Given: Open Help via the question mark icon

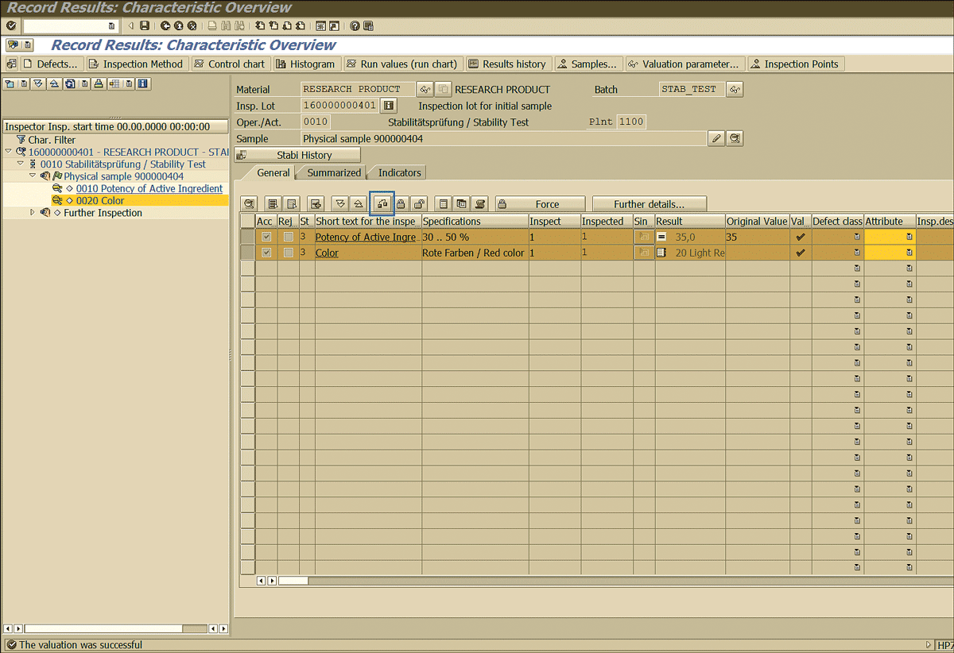Looking at the screenshot, I should 355,26.
